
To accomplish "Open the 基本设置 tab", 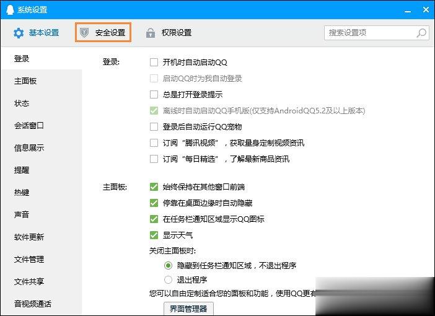I will tap(37, 33).
